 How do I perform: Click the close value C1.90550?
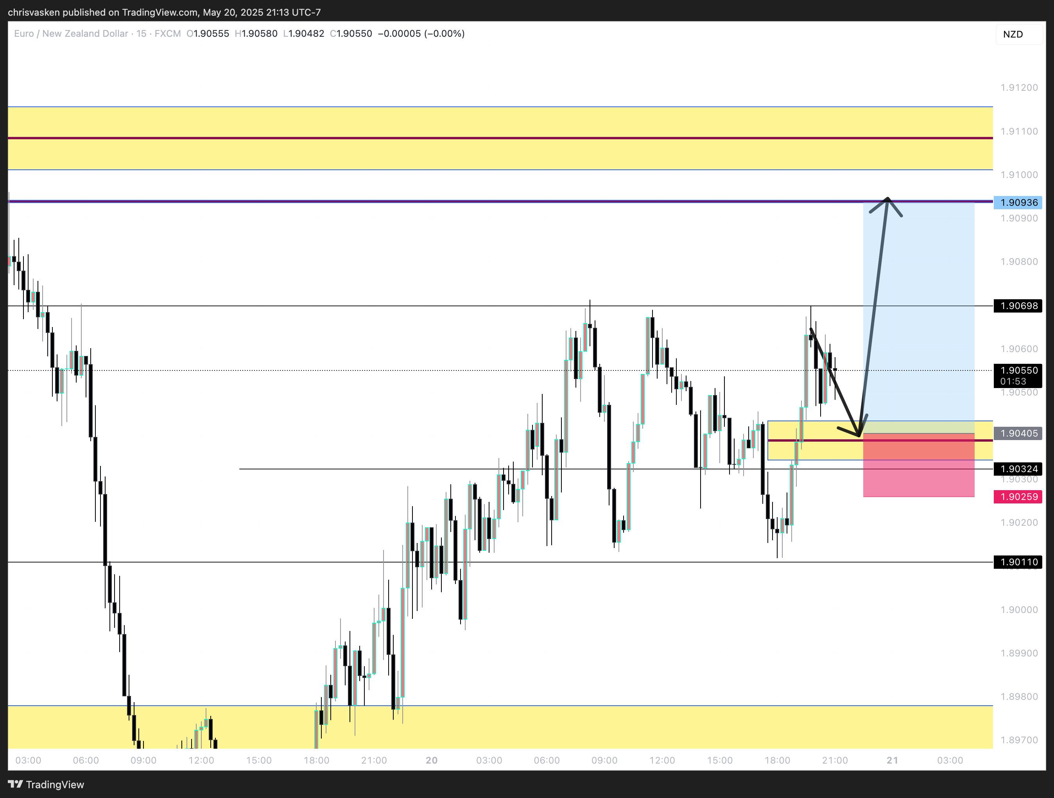point(351,34)
